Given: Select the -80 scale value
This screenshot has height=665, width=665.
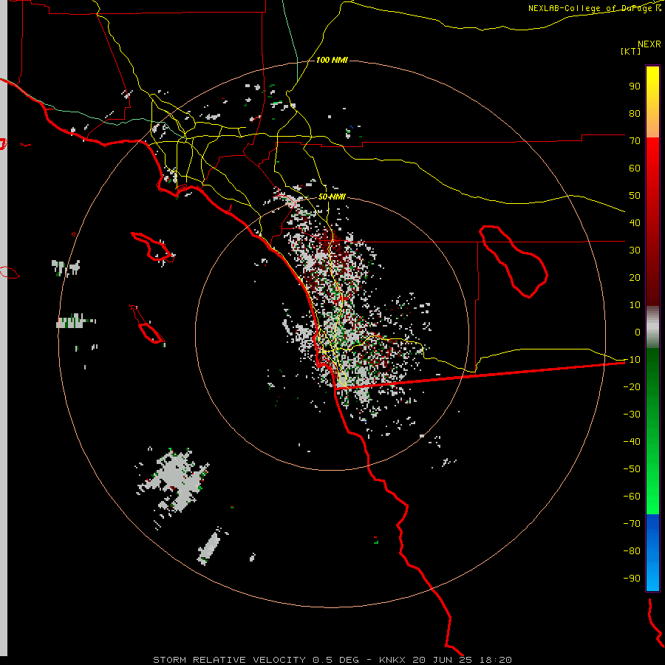Looking at the screenshot, I should (632, 551).
